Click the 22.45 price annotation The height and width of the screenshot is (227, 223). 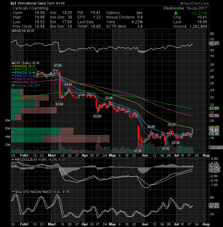109,98
